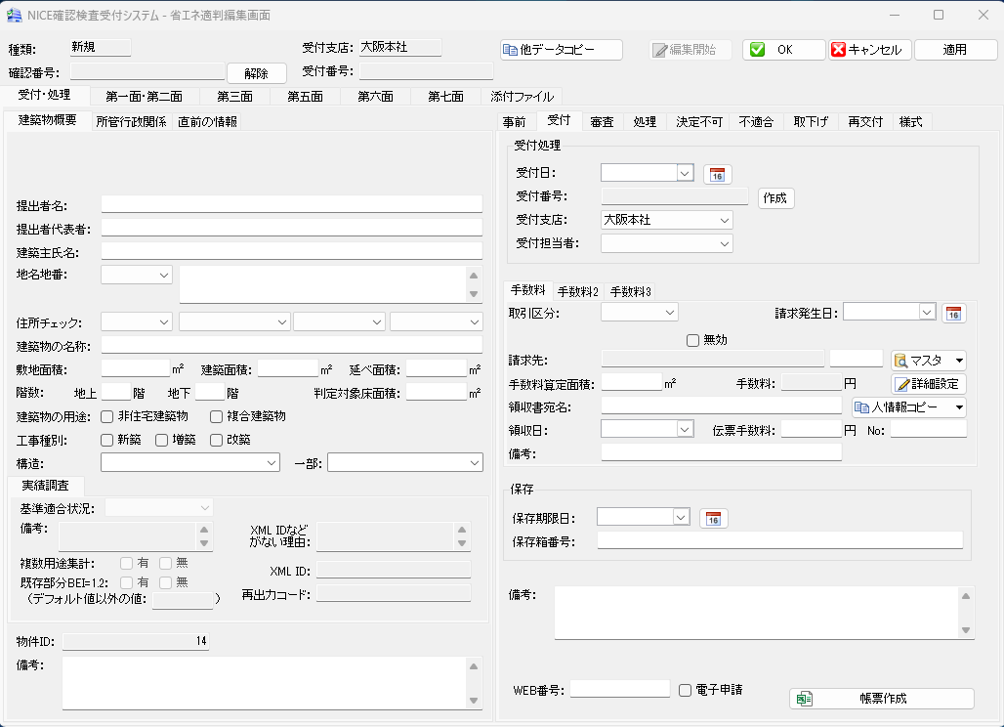Check the 複合建築物 option
The width and height of the screenshot is (1004, 727).
pyautogui.click(x=217, y=417)
